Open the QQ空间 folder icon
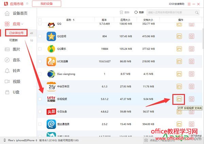 click(179, 36)
